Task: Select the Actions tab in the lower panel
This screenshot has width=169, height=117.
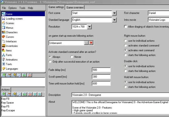Action: 6,89
